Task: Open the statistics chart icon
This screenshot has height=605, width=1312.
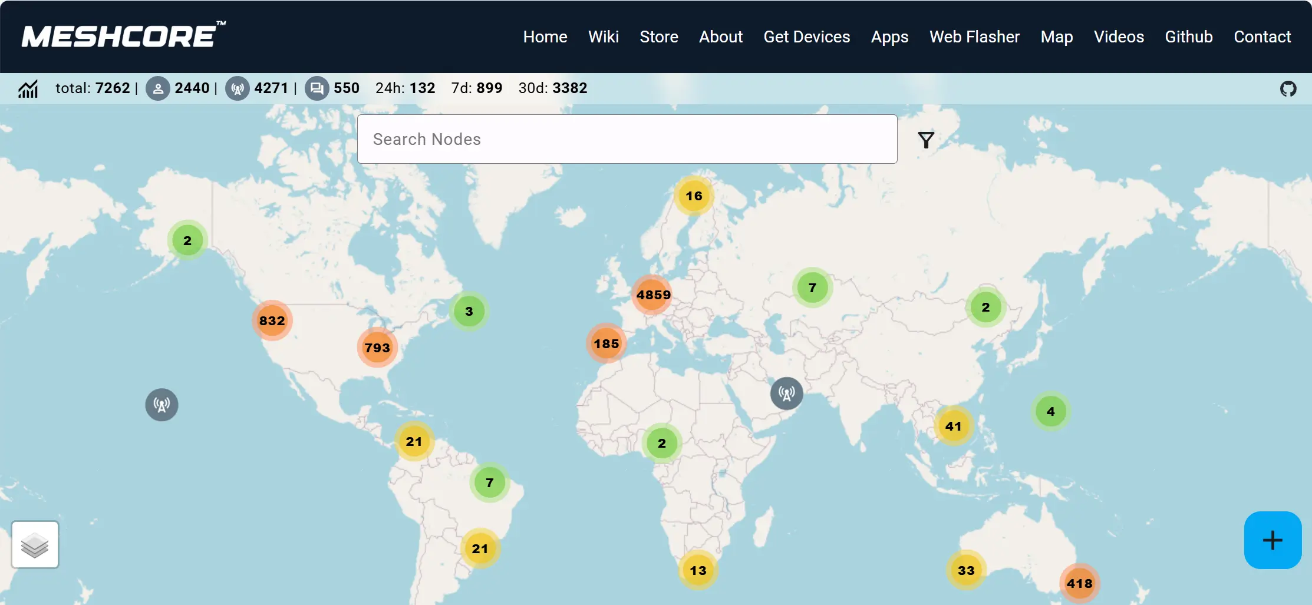Action: coord(28,89)
